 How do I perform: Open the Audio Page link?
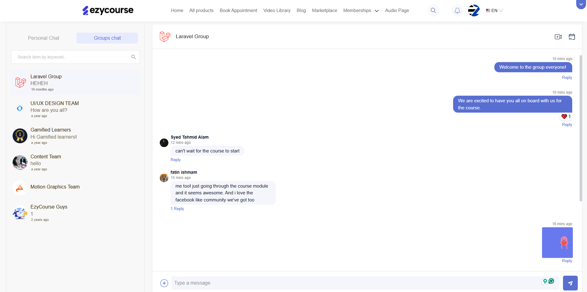click(397, 10)
